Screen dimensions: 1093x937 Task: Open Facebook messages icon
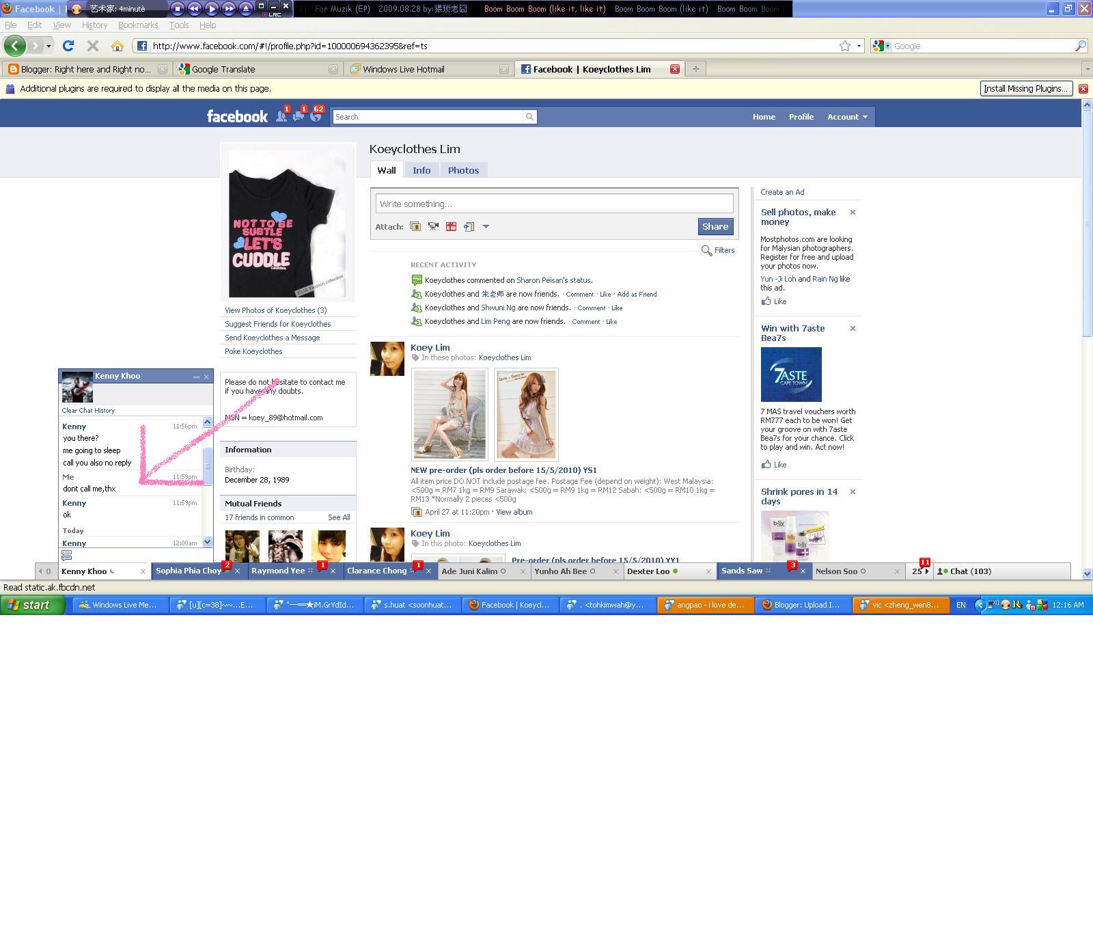pyautogui.click(x=299, y=116)
